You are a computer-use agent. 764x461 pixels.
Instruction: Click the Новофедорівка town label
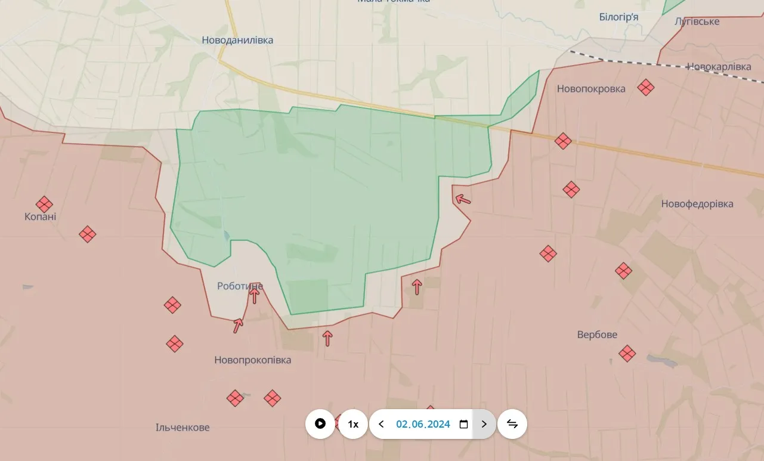point(697,204)
